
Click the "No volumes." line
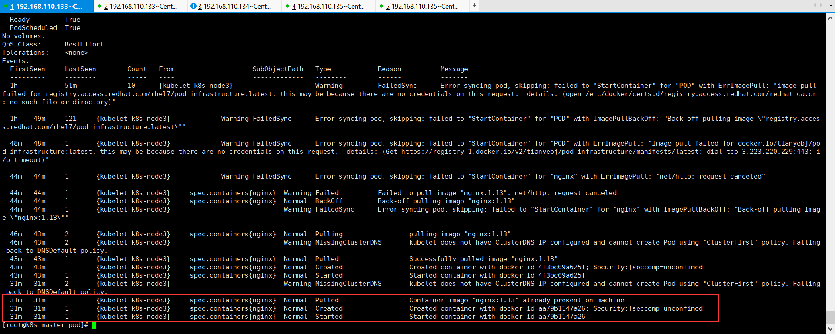(x=23, y=36)
